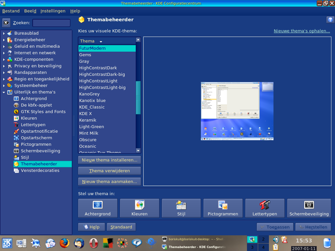Viewport: 335px width, 251px height.
Task: Click the theme list scroll-down arrow
Action: (138, 151)
